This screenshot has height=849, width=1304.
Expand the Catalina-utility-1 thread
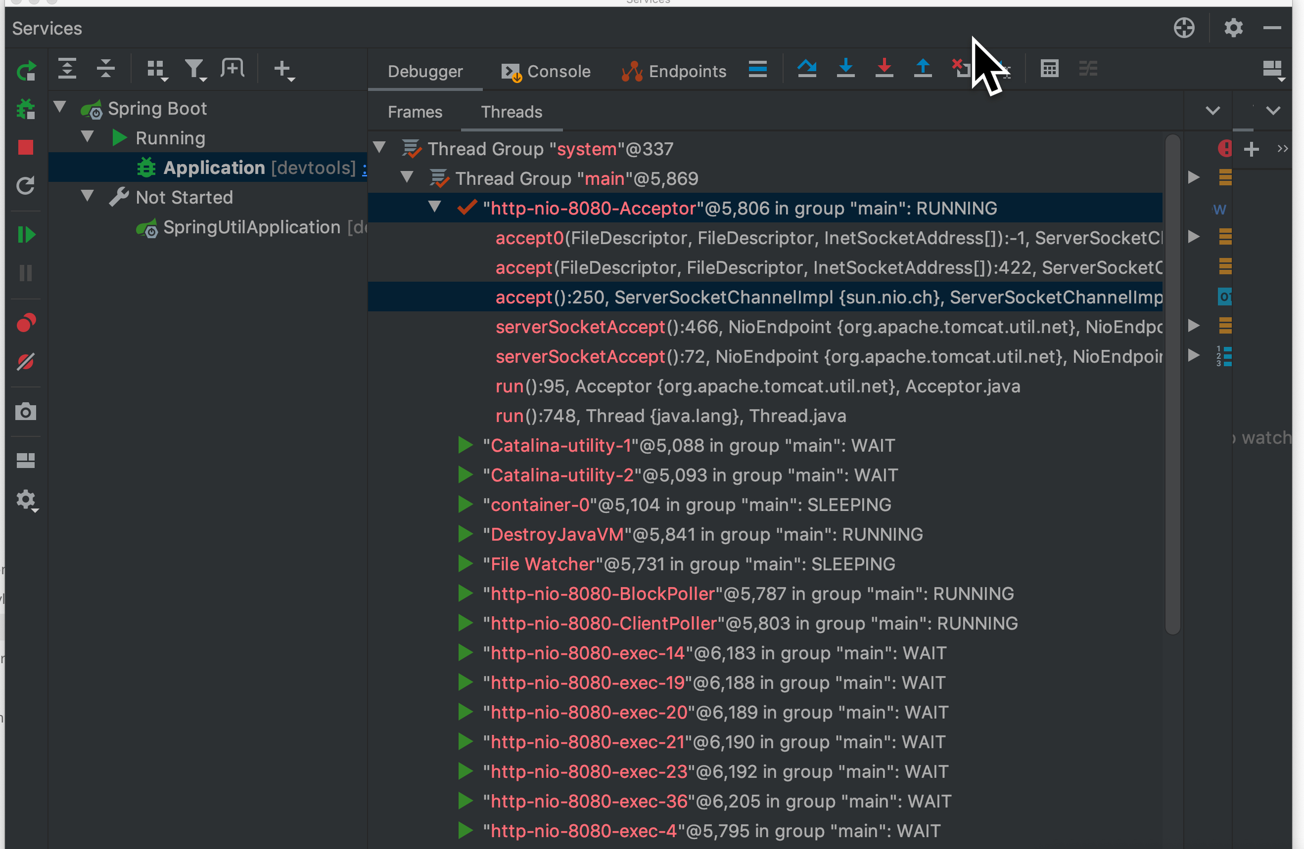pos(465,445)
